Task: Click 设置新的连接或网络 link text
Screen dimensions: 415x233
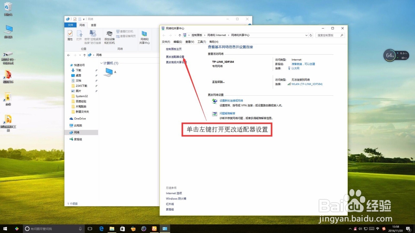Action: (231, 101)
